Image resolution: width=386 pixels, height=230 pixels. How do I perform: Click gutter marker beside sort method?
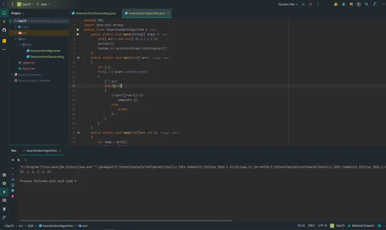(x=78, y=58)
